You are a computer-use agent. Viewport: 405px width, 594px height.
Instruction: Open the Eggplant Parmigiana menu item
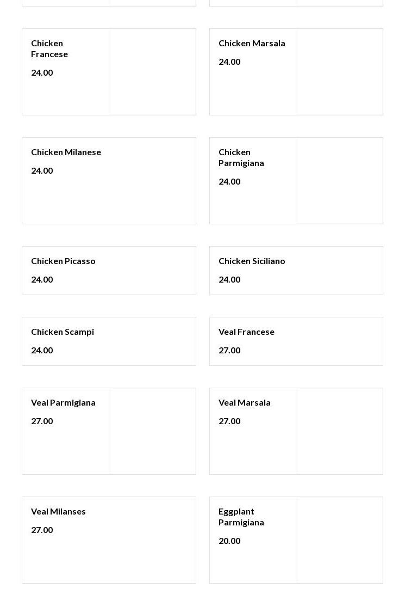[241, 517]
